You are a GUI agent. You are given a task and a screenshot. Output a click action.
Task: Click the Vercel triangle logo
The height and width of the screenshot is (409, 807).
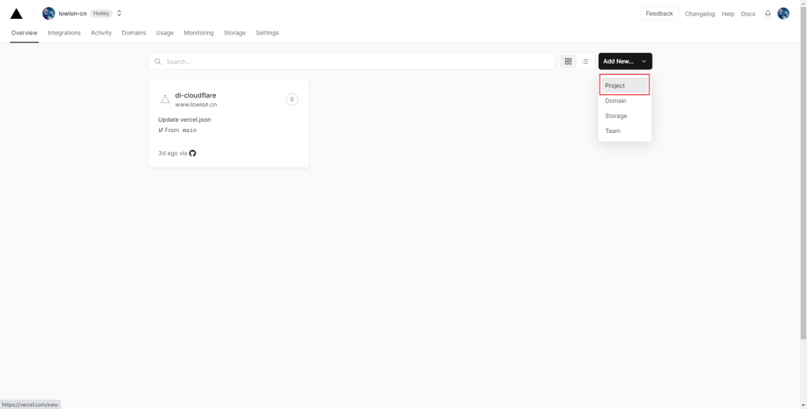[x=17, y=14]
